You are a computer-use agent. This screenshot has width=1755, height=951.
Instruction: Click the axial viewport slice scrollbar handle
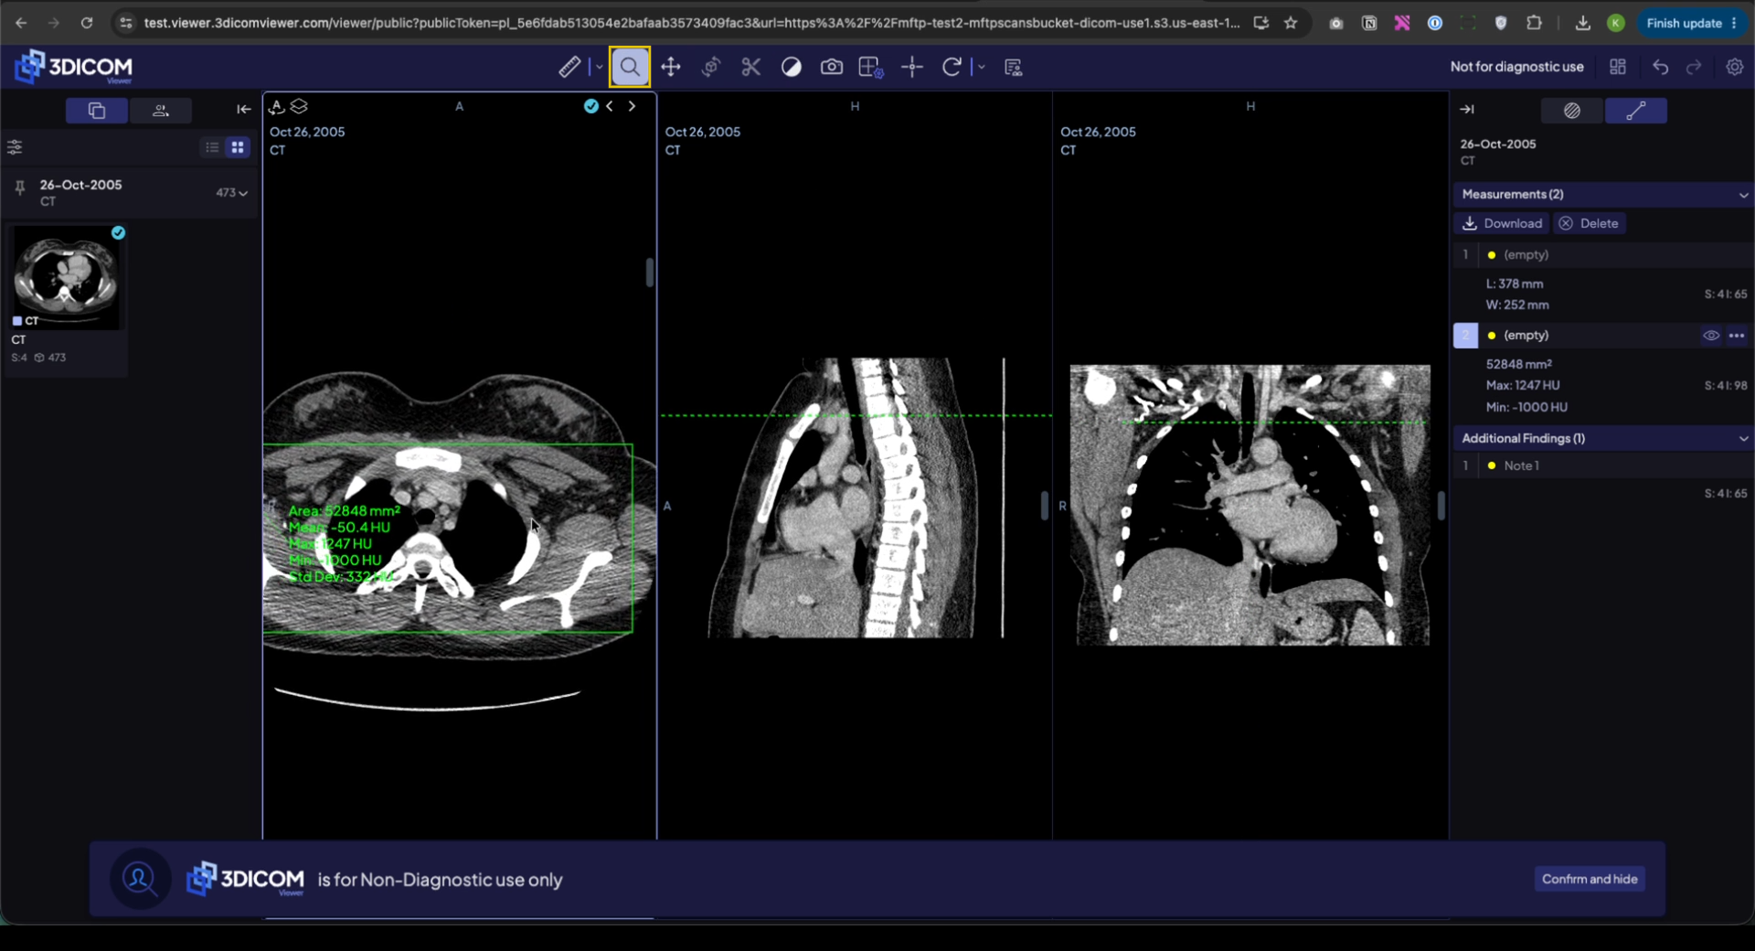[x=650, y=272]
